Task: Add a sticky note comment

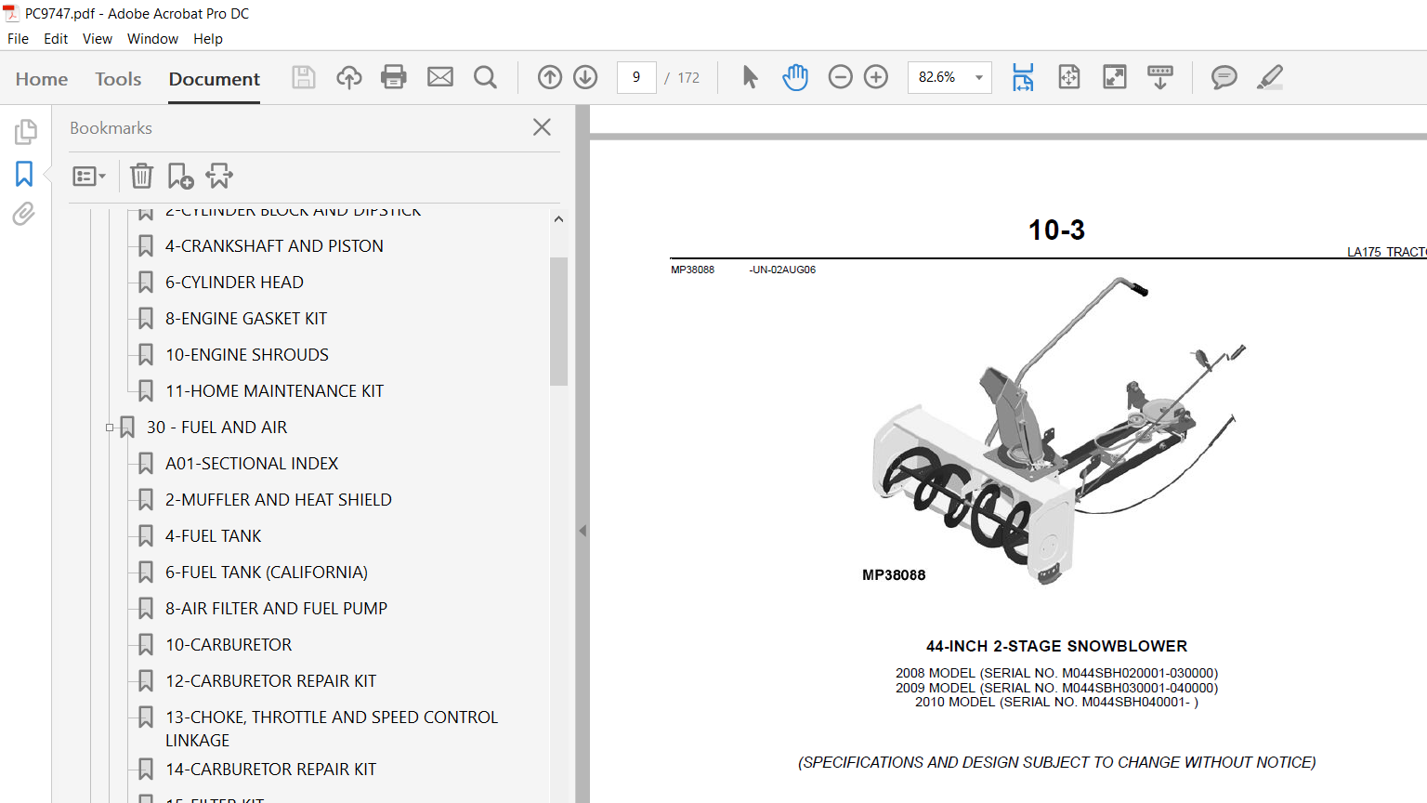Action: click(1224, 77)
